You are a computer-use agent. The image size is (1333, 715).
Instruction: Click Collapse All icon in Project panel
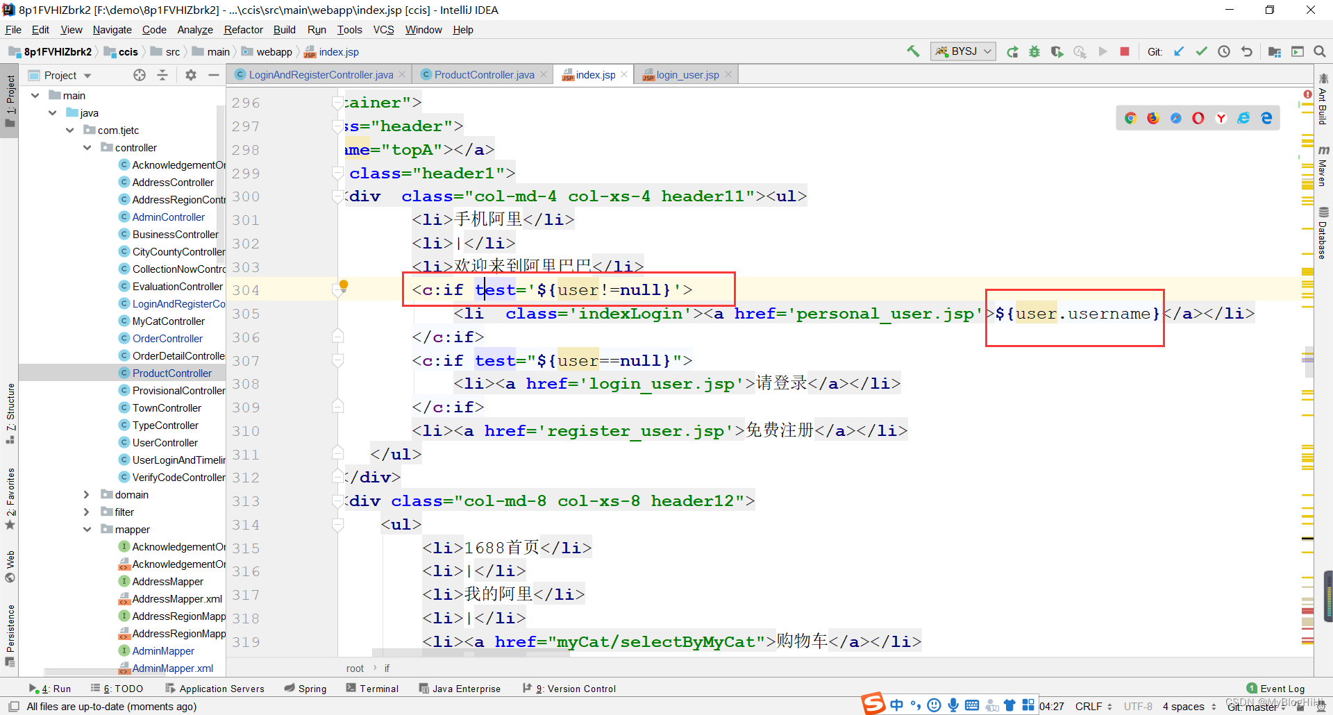(162, 75)
